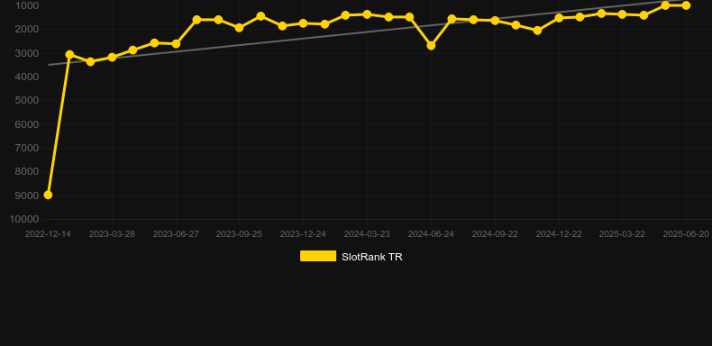Click the data point above 2023-03-28
Image resolution: width=712 pixels, height=346 pixels.
point(112,57)
